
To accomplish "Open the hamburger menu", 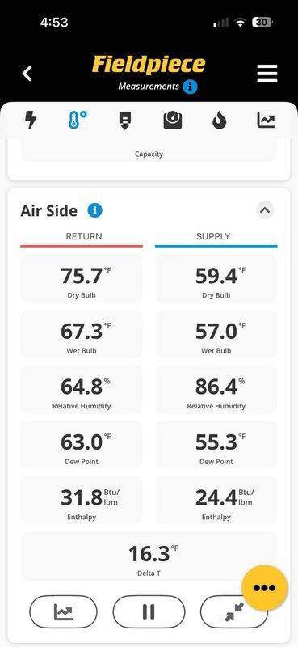I will (x=267, y=74).
